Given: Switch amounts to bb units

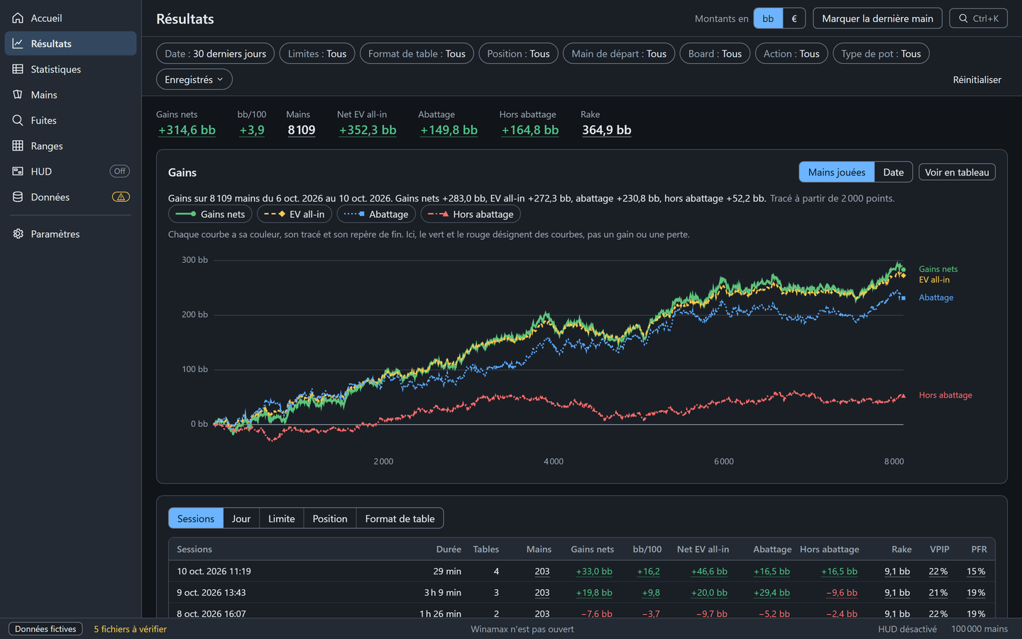Looking at the screenshot, I should point(768,18).
